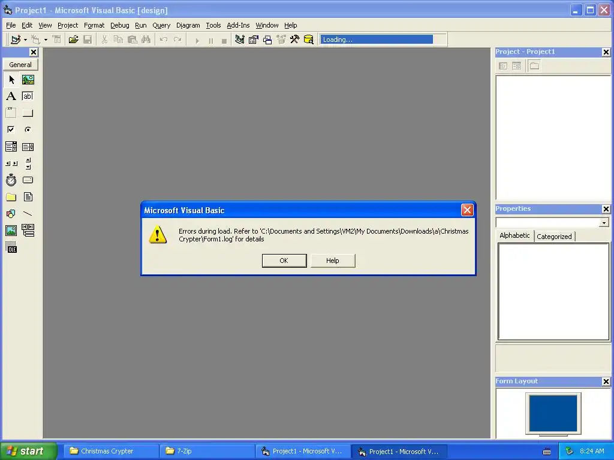Switch to 7-Zip taskbar window
Viewport: 614px width, 460px height.
pyautogui.click(x=207, y=451)
